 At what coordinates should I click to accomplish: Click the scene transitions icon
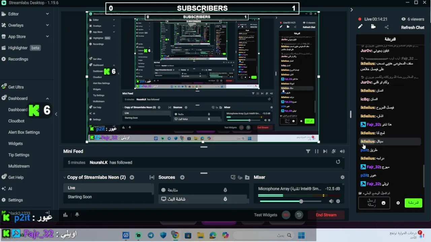[x=152, y=177]
